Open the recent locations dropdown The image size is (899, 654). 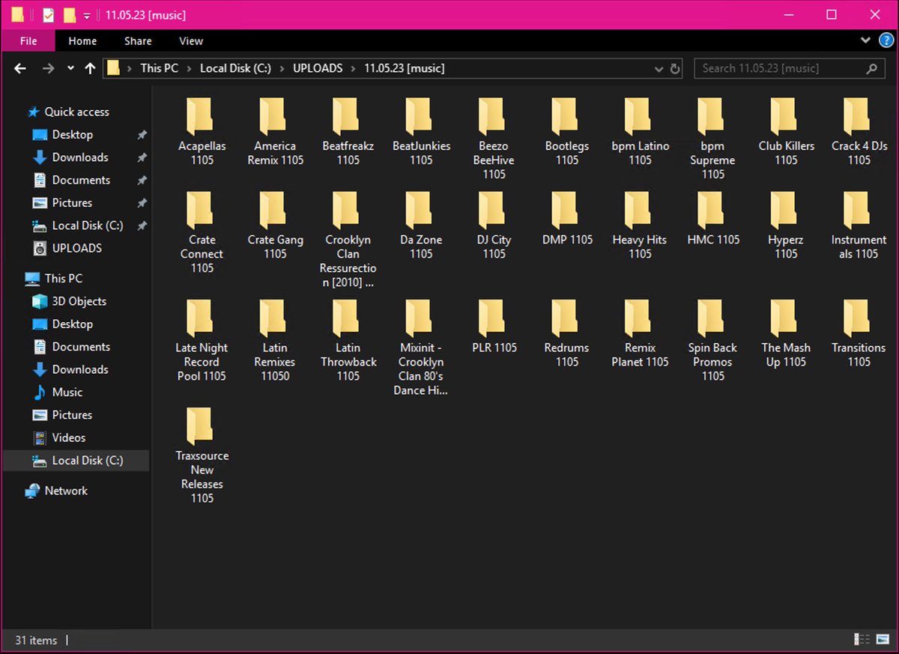pyautogui.click(x=70, y=68)
